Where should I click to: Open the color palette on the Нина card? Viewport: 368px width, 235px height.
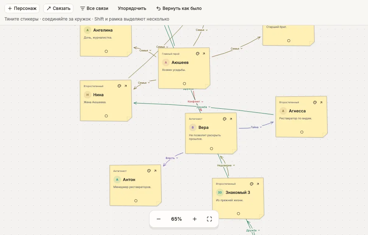coord(119,86)
